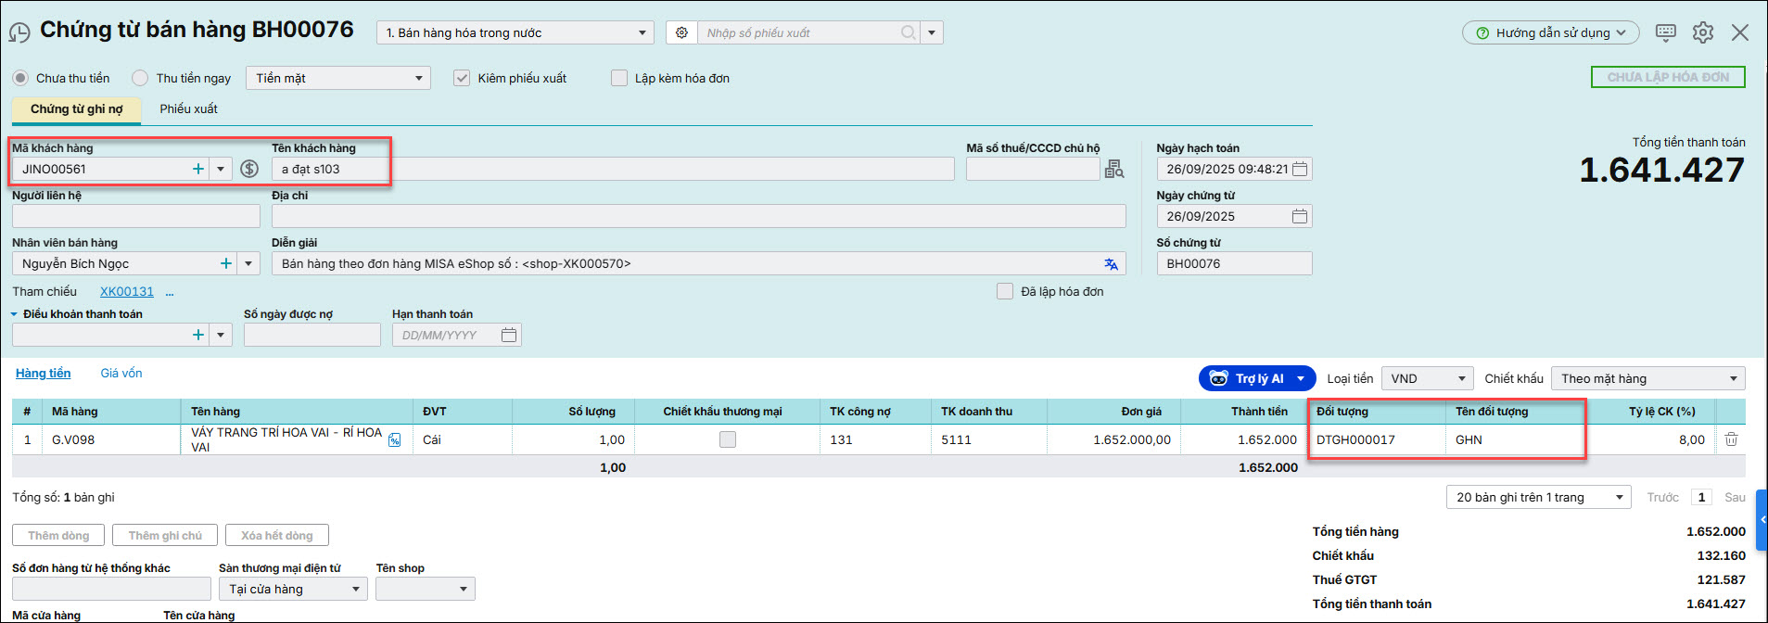Click the dollar coin icon next to customer code

249,169
